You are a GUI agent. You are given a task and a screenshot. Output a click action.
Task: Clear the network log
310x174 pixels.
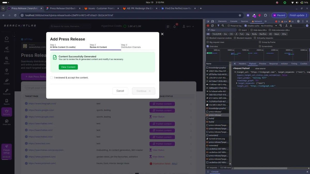coord(212,26)
